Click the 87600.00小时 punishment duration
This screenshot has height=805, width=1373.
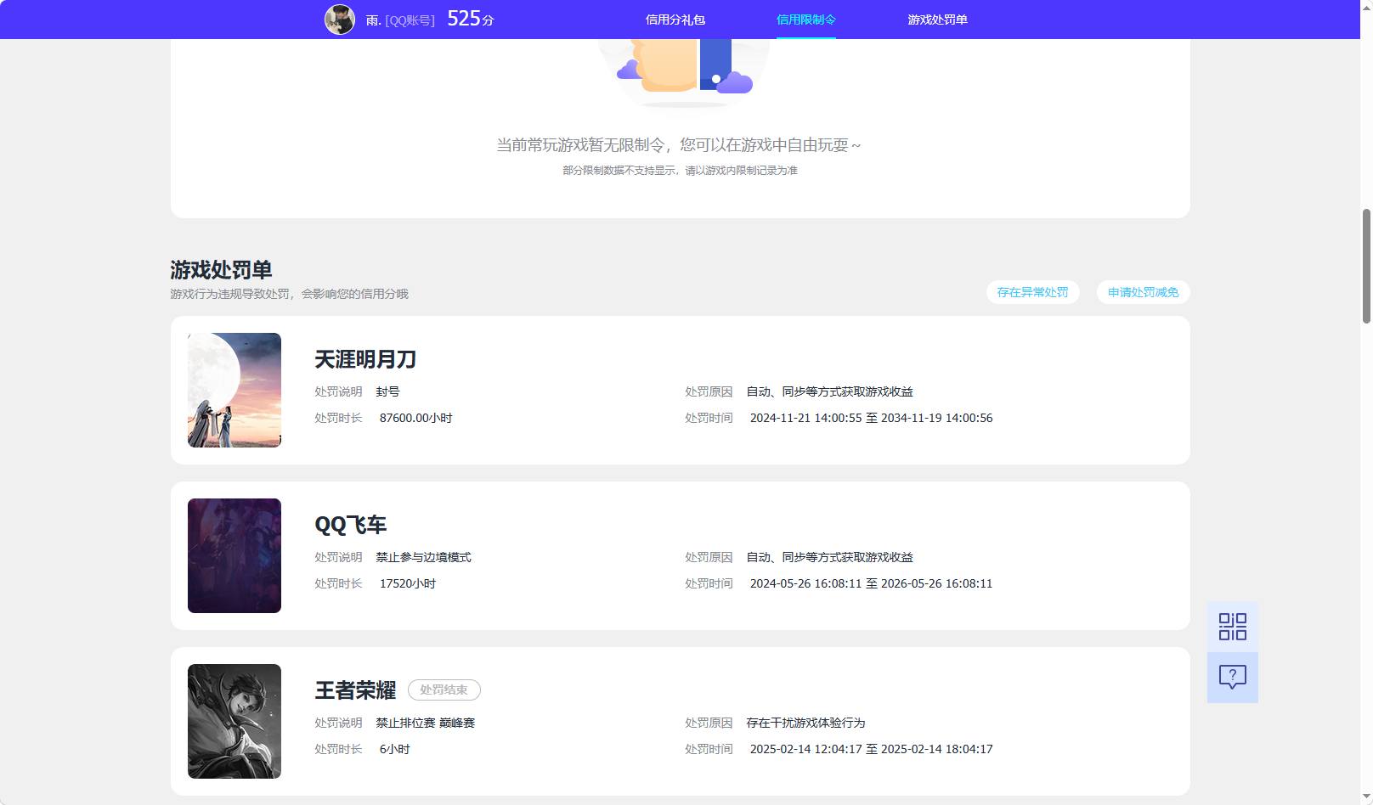(x=416, y=418)
